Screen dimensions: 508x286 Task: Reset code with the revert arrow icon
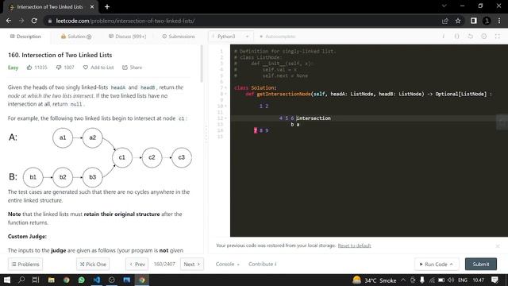point(471,37)
